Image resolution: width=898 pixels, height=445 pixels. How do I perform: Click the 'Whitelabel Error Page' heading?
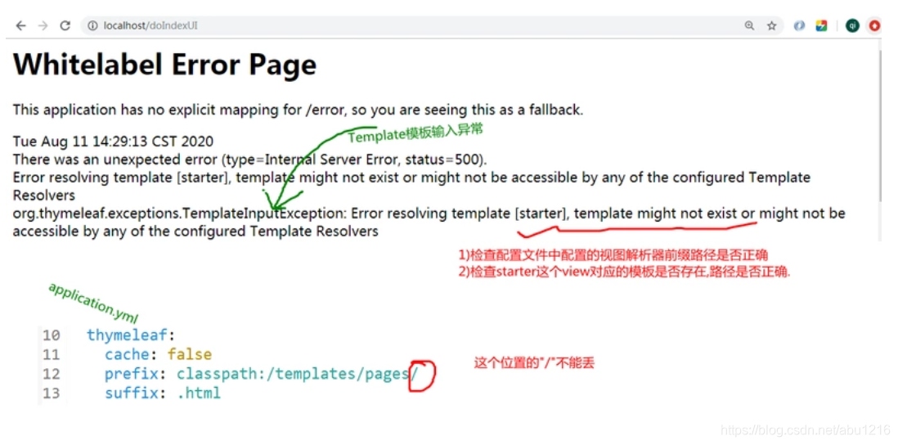coord(164,64)
